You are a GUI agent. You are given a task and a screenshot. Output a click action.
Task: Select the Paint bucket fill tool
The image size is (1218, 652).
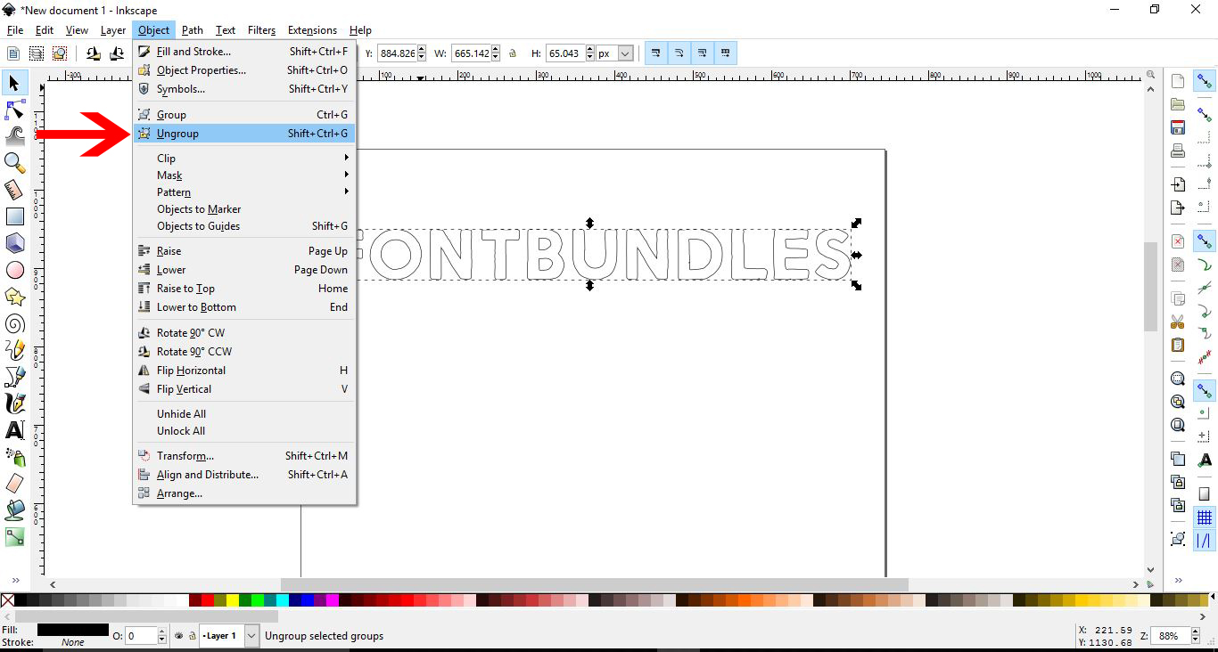(x=14, y=510)
